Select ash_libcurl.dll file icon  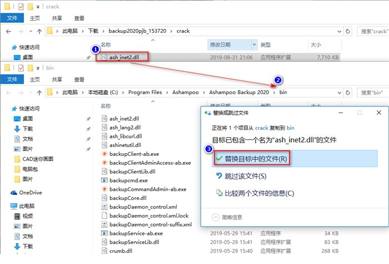[104, 136]
